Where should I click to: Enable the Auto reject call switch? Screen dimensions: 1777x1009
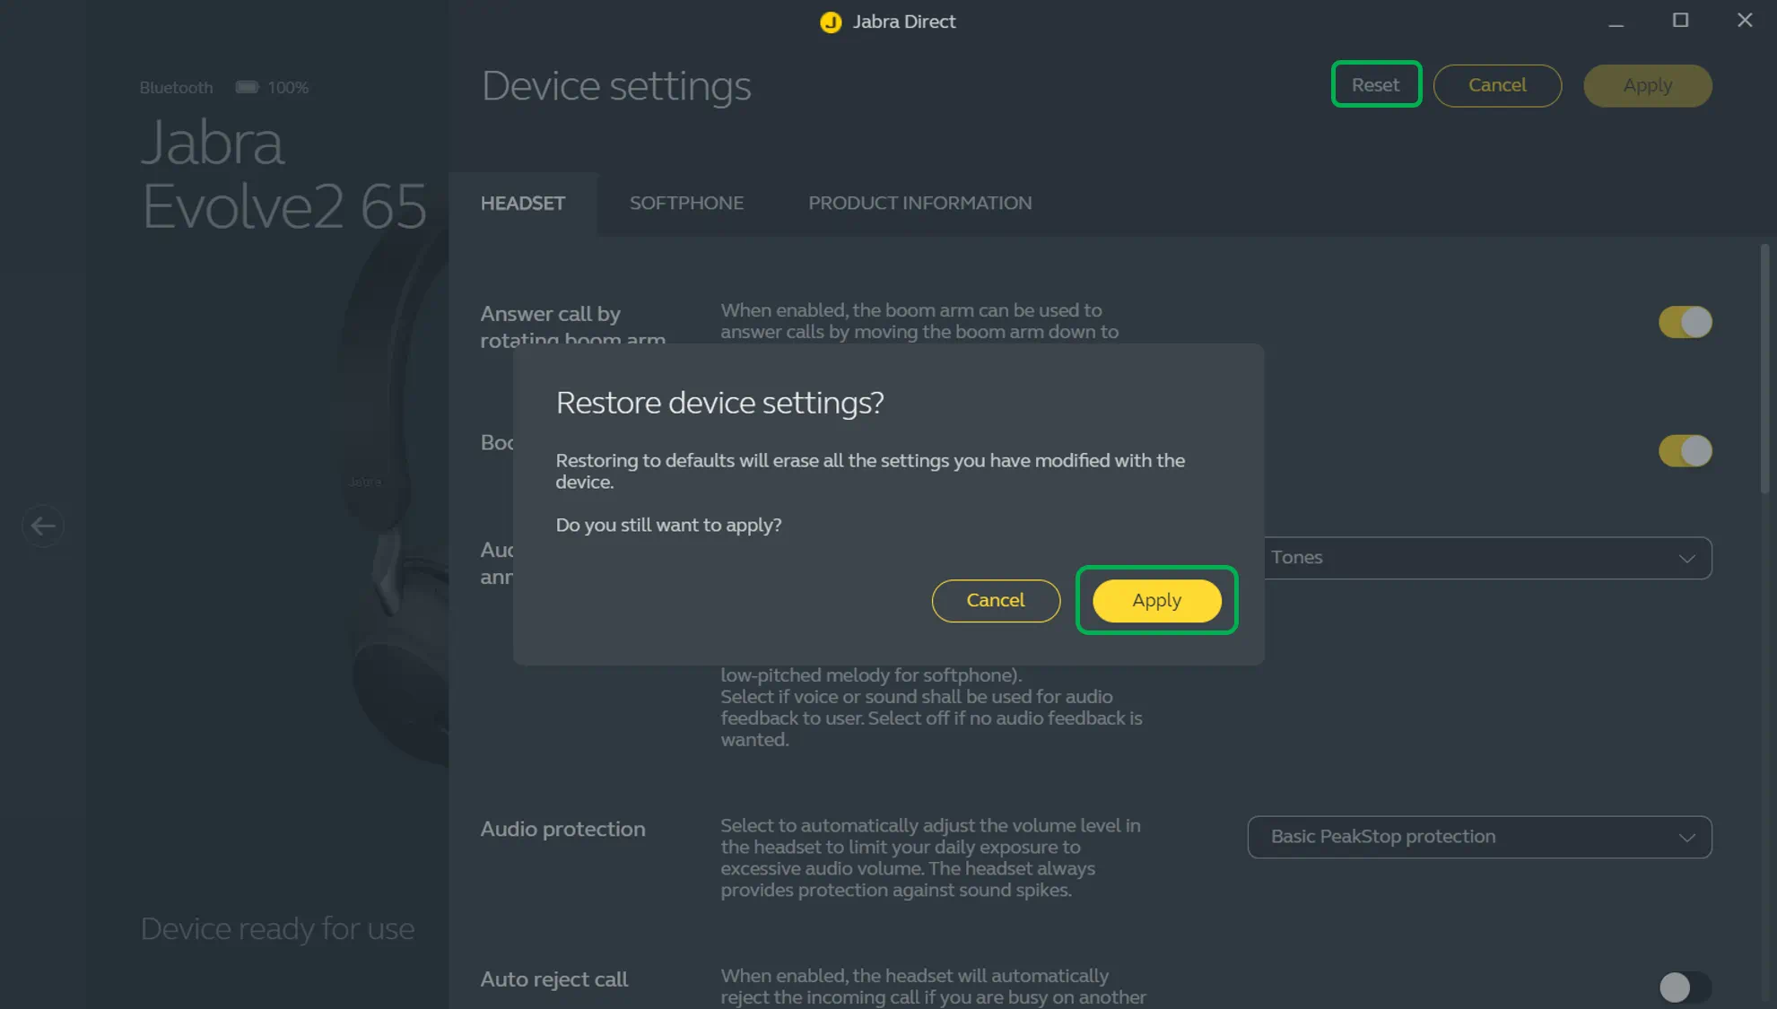point(1685,987)
